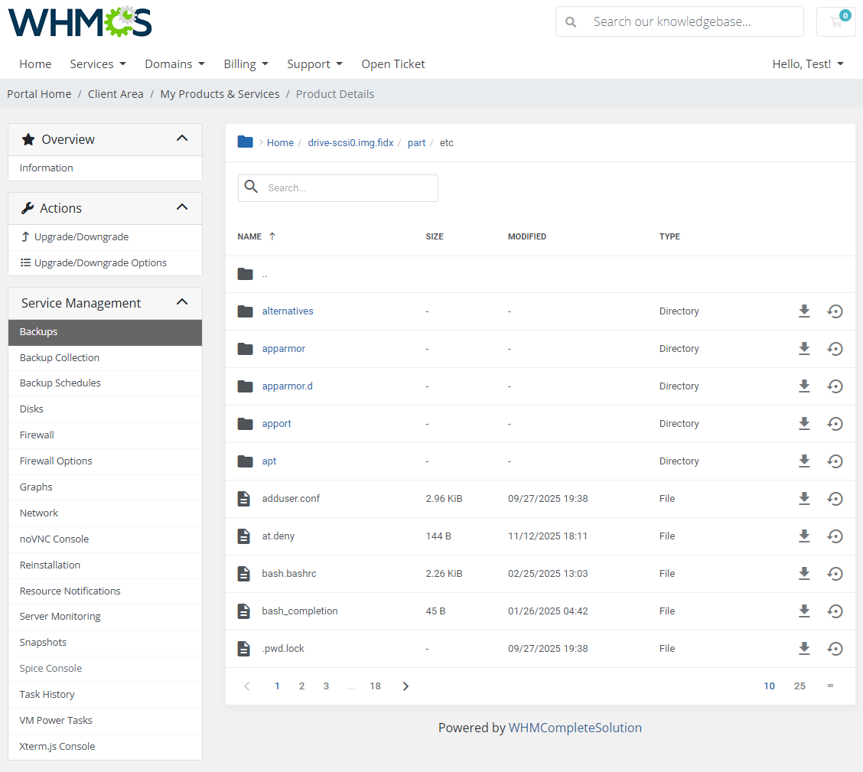The width and height of the screenshot is (863, 772).
Task: Restore the at.deny file
Action: point(835,536)
